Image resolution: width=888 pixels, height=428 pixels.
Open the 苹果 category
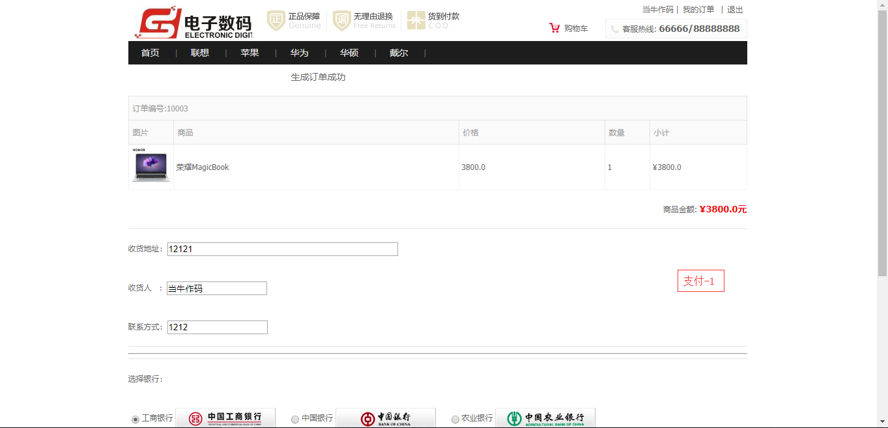(x=250, y=53)
